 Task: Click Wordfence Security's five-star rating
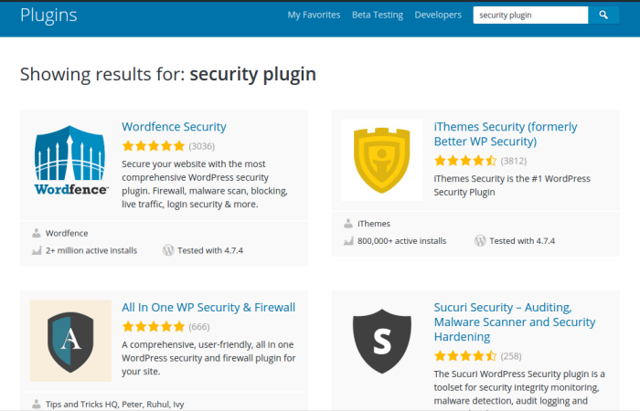[x=153, y=146]
